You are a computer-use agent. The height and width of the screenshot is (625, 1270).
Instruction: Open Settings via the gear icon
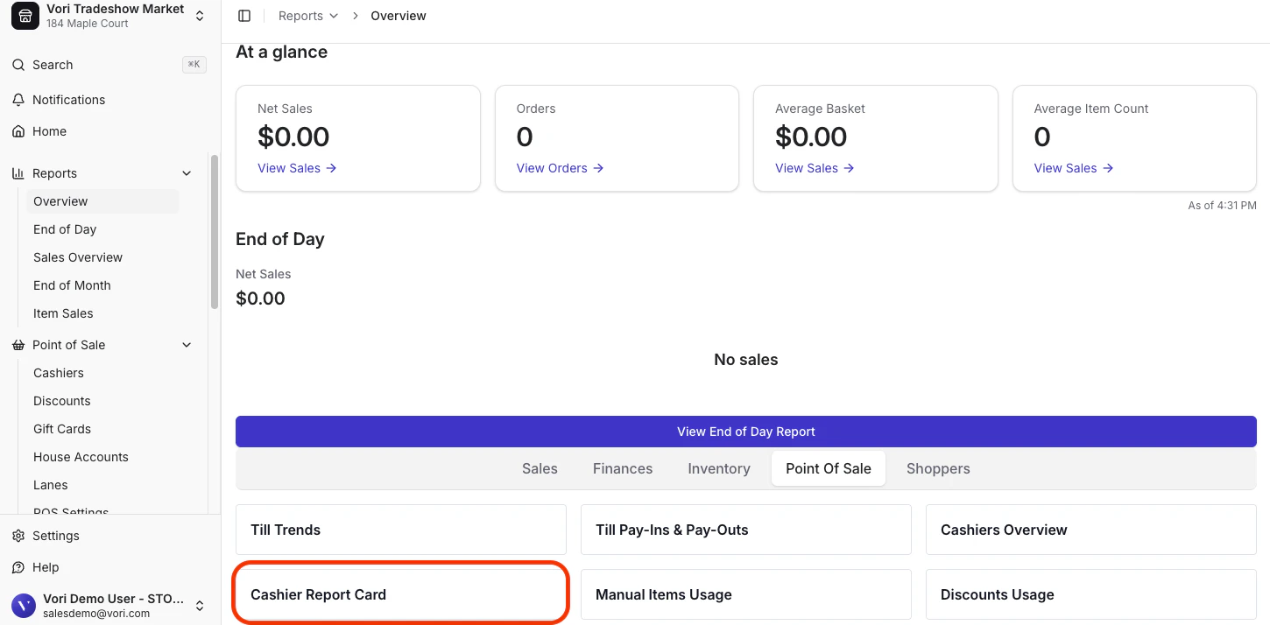coord(18,536)
